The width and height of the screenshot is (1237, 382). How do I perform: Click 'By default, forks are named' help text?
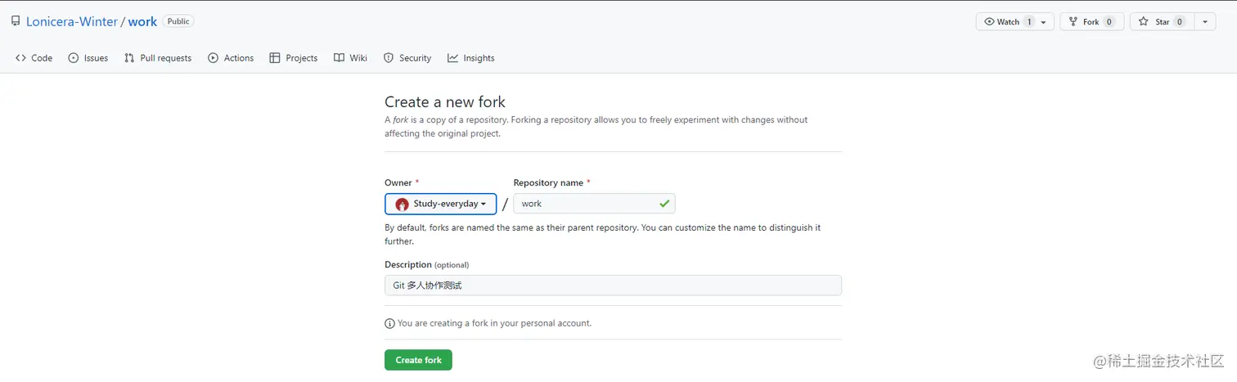[x=602, y=234]
